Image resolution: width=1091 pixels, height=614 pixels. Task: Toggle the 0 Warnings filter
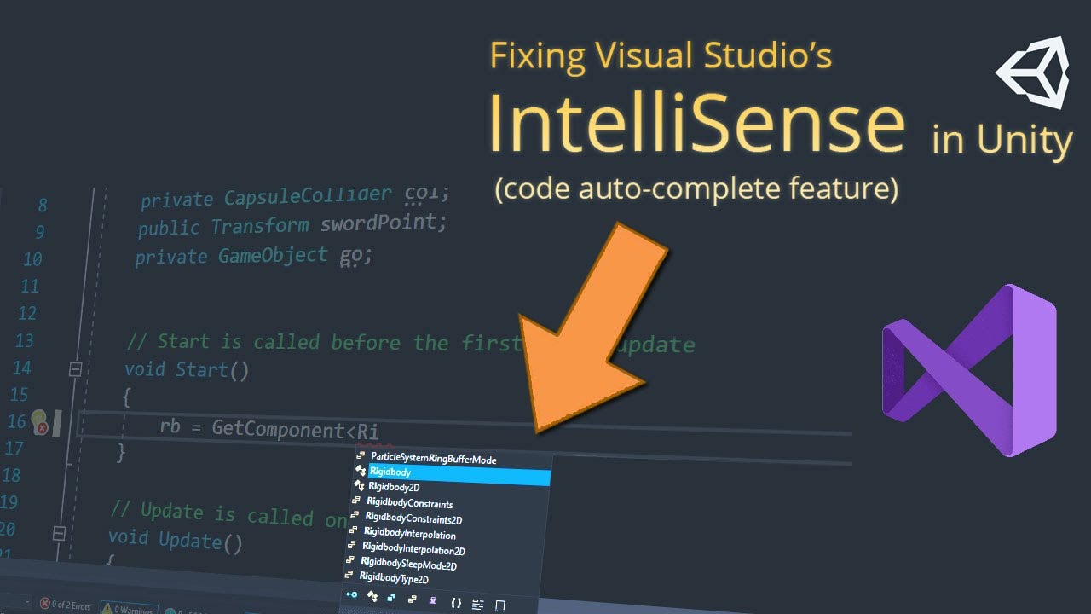point(128,609)
